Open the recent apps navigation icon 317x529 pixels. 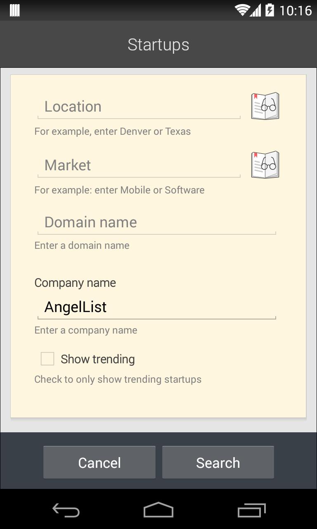click(252, 510)
